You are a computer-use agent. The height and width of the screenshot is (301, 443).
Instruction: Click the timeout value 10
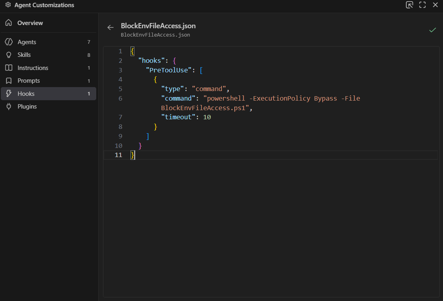(x=207, y=117)
